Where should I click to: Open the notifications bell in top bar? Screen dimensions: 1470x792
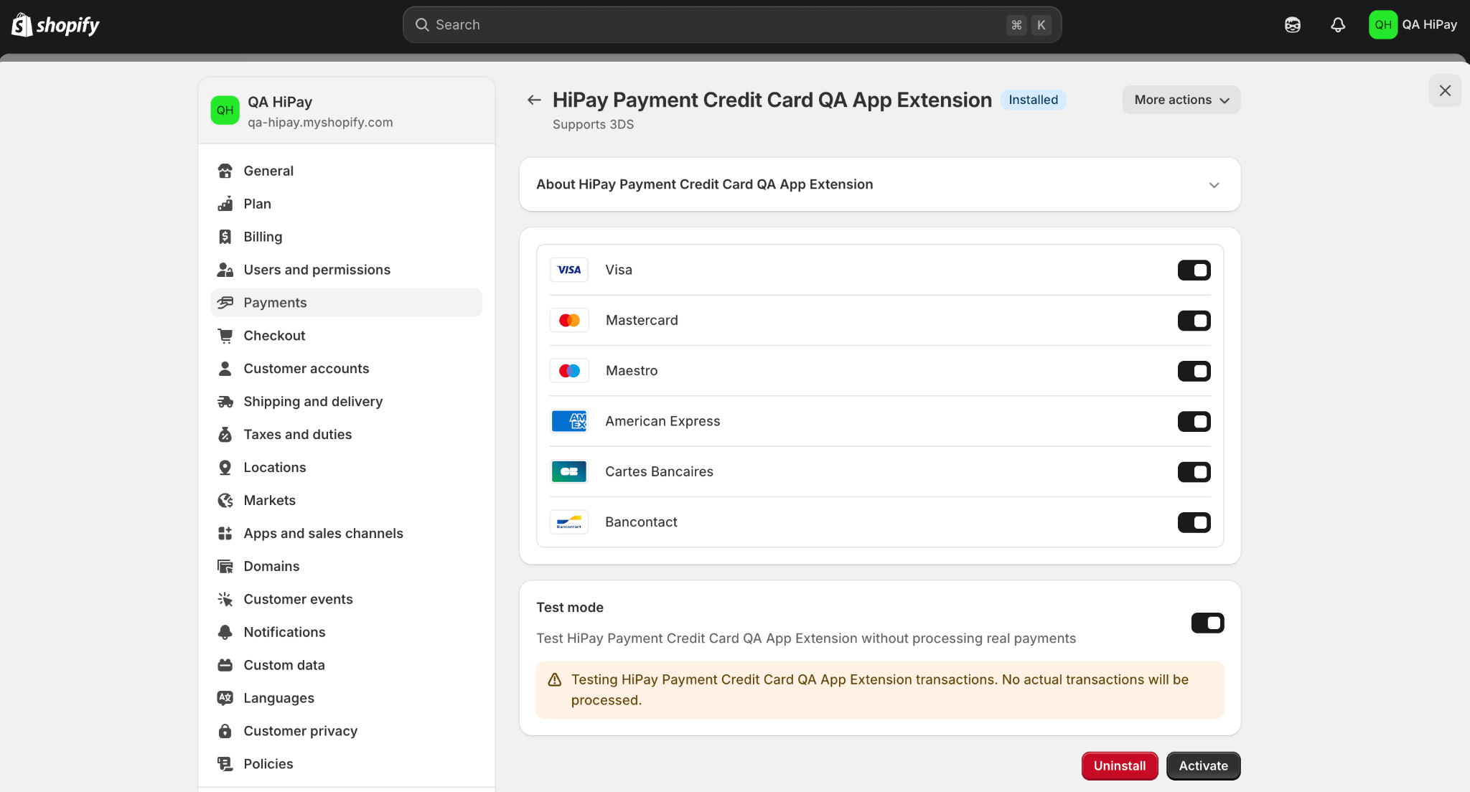tap(1338, 25)
